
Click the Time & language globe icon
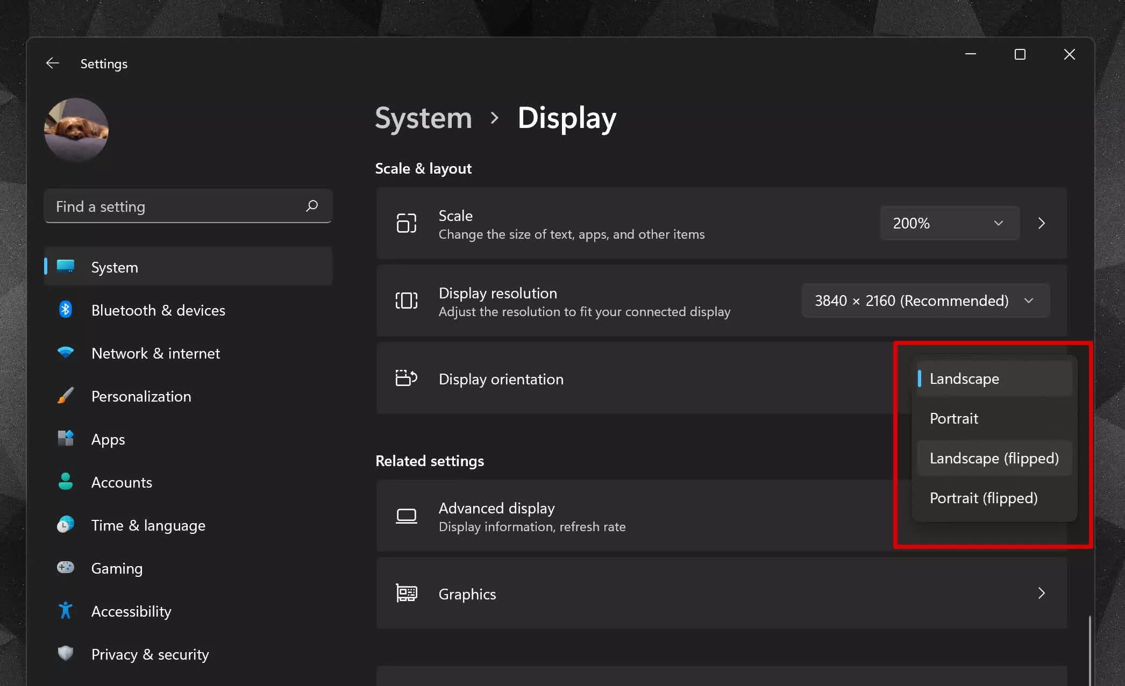click(x=66, y=525)
